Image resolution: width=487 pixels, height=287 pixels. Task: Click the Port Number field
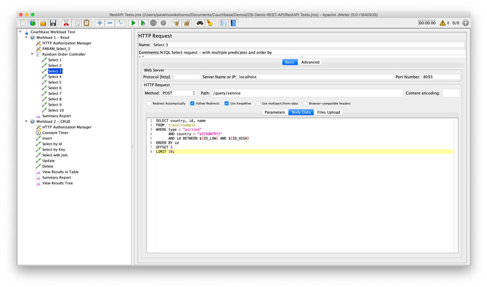440,77
